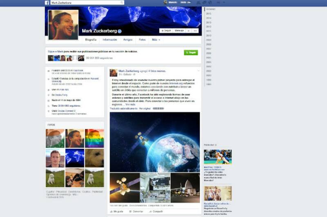Open the post options chevron
The image size is (327, 217).
tap(198, 71)
